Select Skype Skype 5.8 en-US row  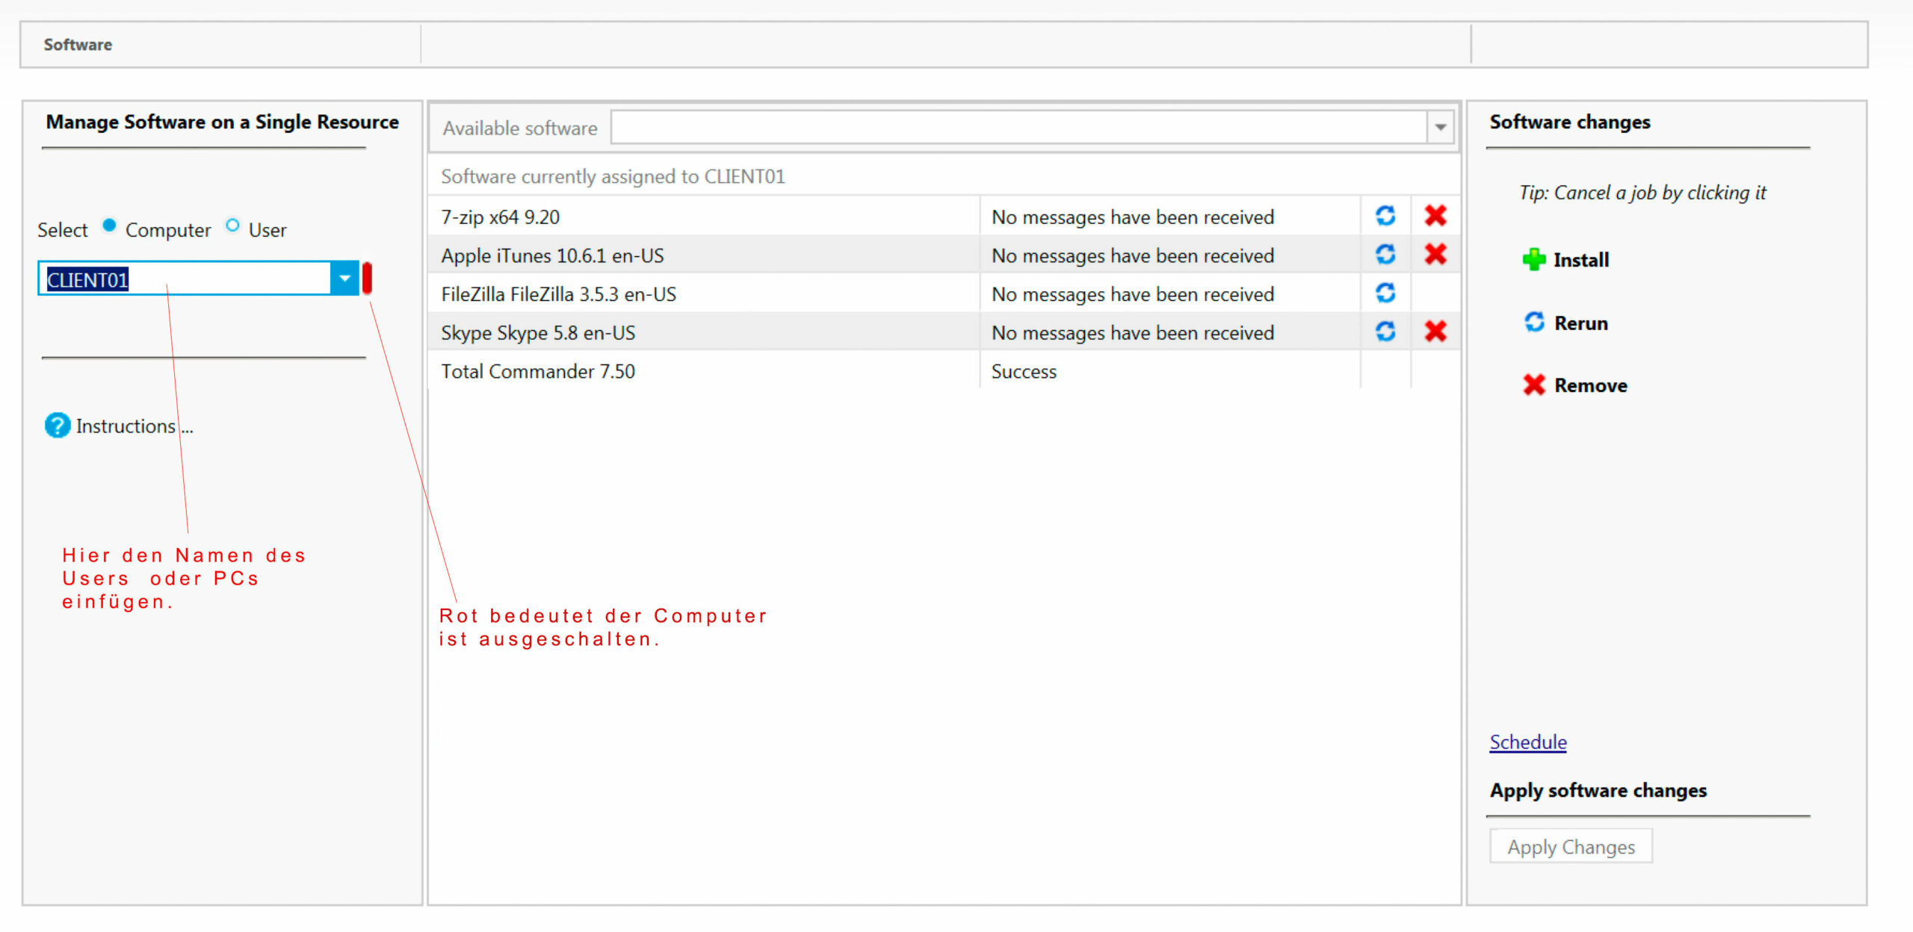pyautogui.click(x=944, y=332)
